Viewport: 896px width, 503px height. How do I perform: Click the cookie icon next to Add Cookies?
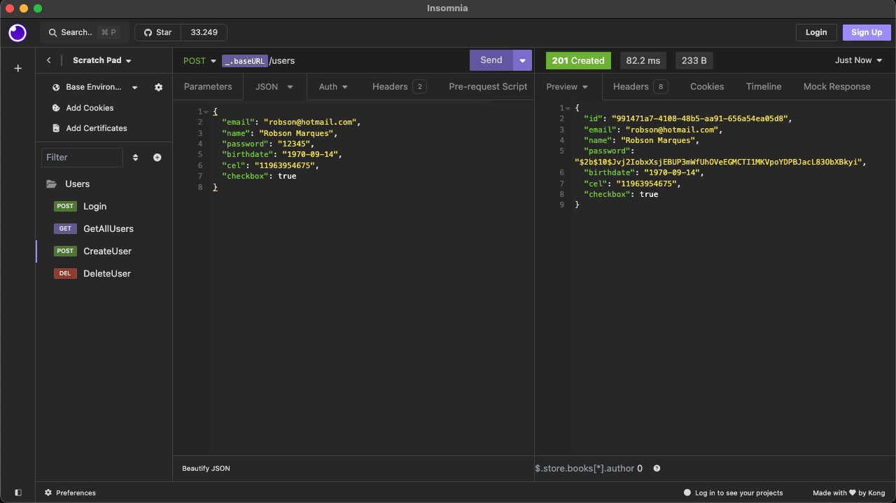56,108
